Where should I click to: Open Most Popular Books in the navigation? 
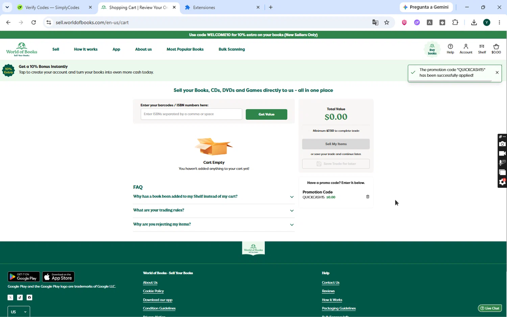click(185, 49)
